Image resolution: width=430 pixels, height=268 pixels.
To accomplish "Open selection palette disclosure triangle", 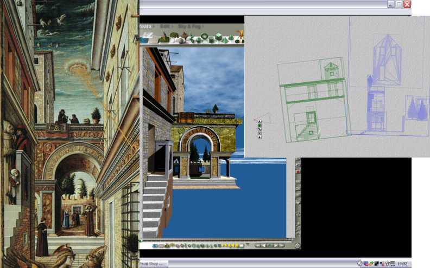I will [x=248, y=244].
